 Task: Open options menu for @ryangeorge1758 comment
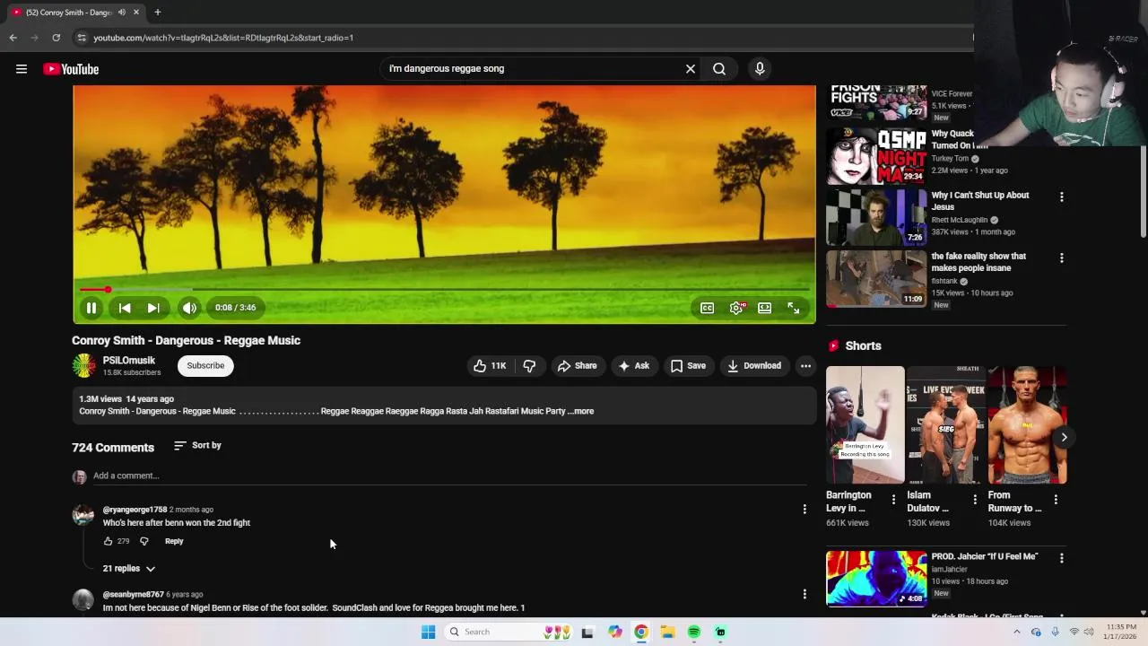pos(804,509)
